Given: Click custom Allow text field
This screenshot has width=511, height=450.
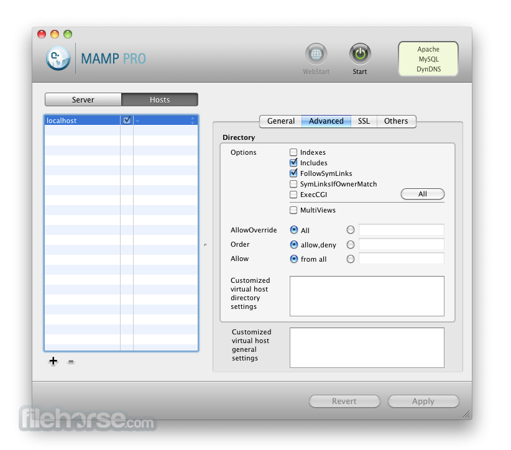Looking at the screenshot, I should tap(401, 259).
